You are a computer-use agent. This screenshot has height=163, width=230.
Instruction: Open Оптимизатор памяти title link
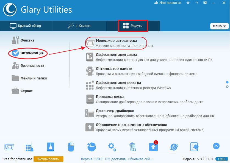pos(114,69)
